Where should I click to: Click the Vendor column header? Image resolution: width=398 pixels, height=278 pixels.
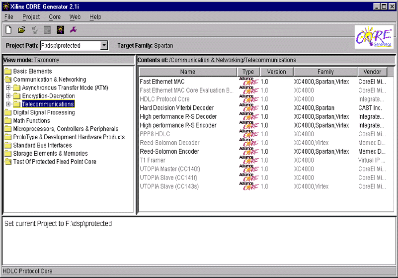372,72
